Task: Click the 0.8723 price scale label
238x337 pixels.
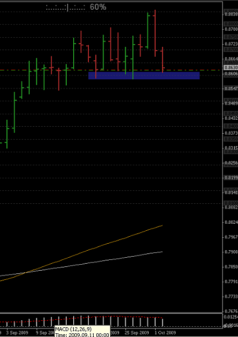Action: click(x=231, y=44)
